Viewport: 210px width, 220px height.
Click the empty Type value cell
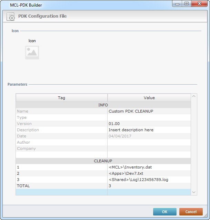(149, 117)
